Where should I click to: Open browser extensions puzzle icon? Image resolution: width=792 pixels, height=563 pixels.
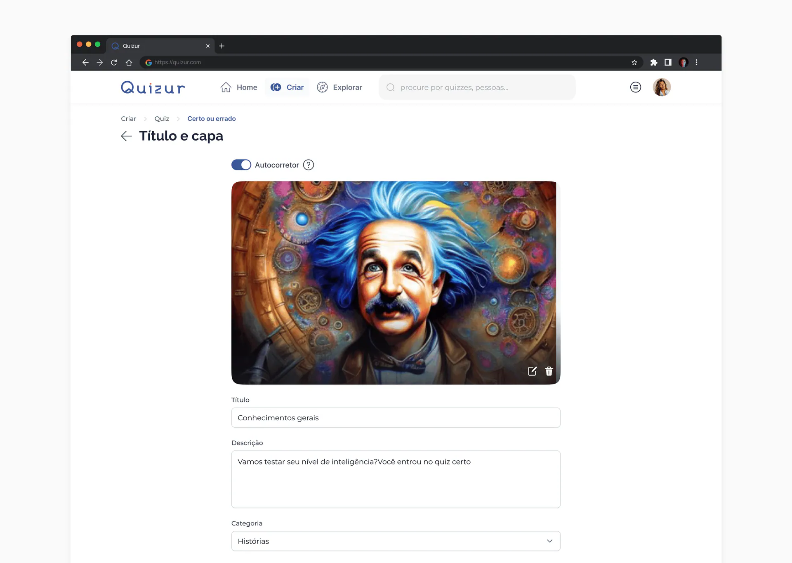654,62
